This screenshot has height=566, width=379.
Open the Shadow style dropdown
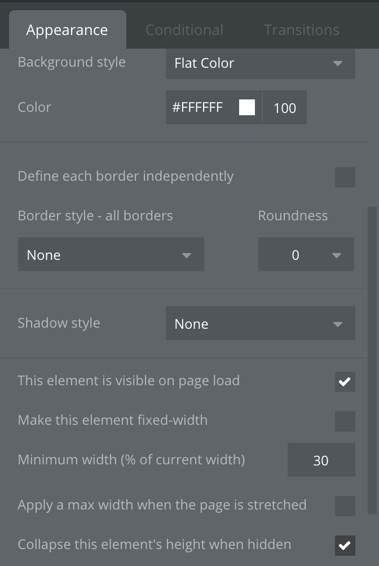point(259,324)
